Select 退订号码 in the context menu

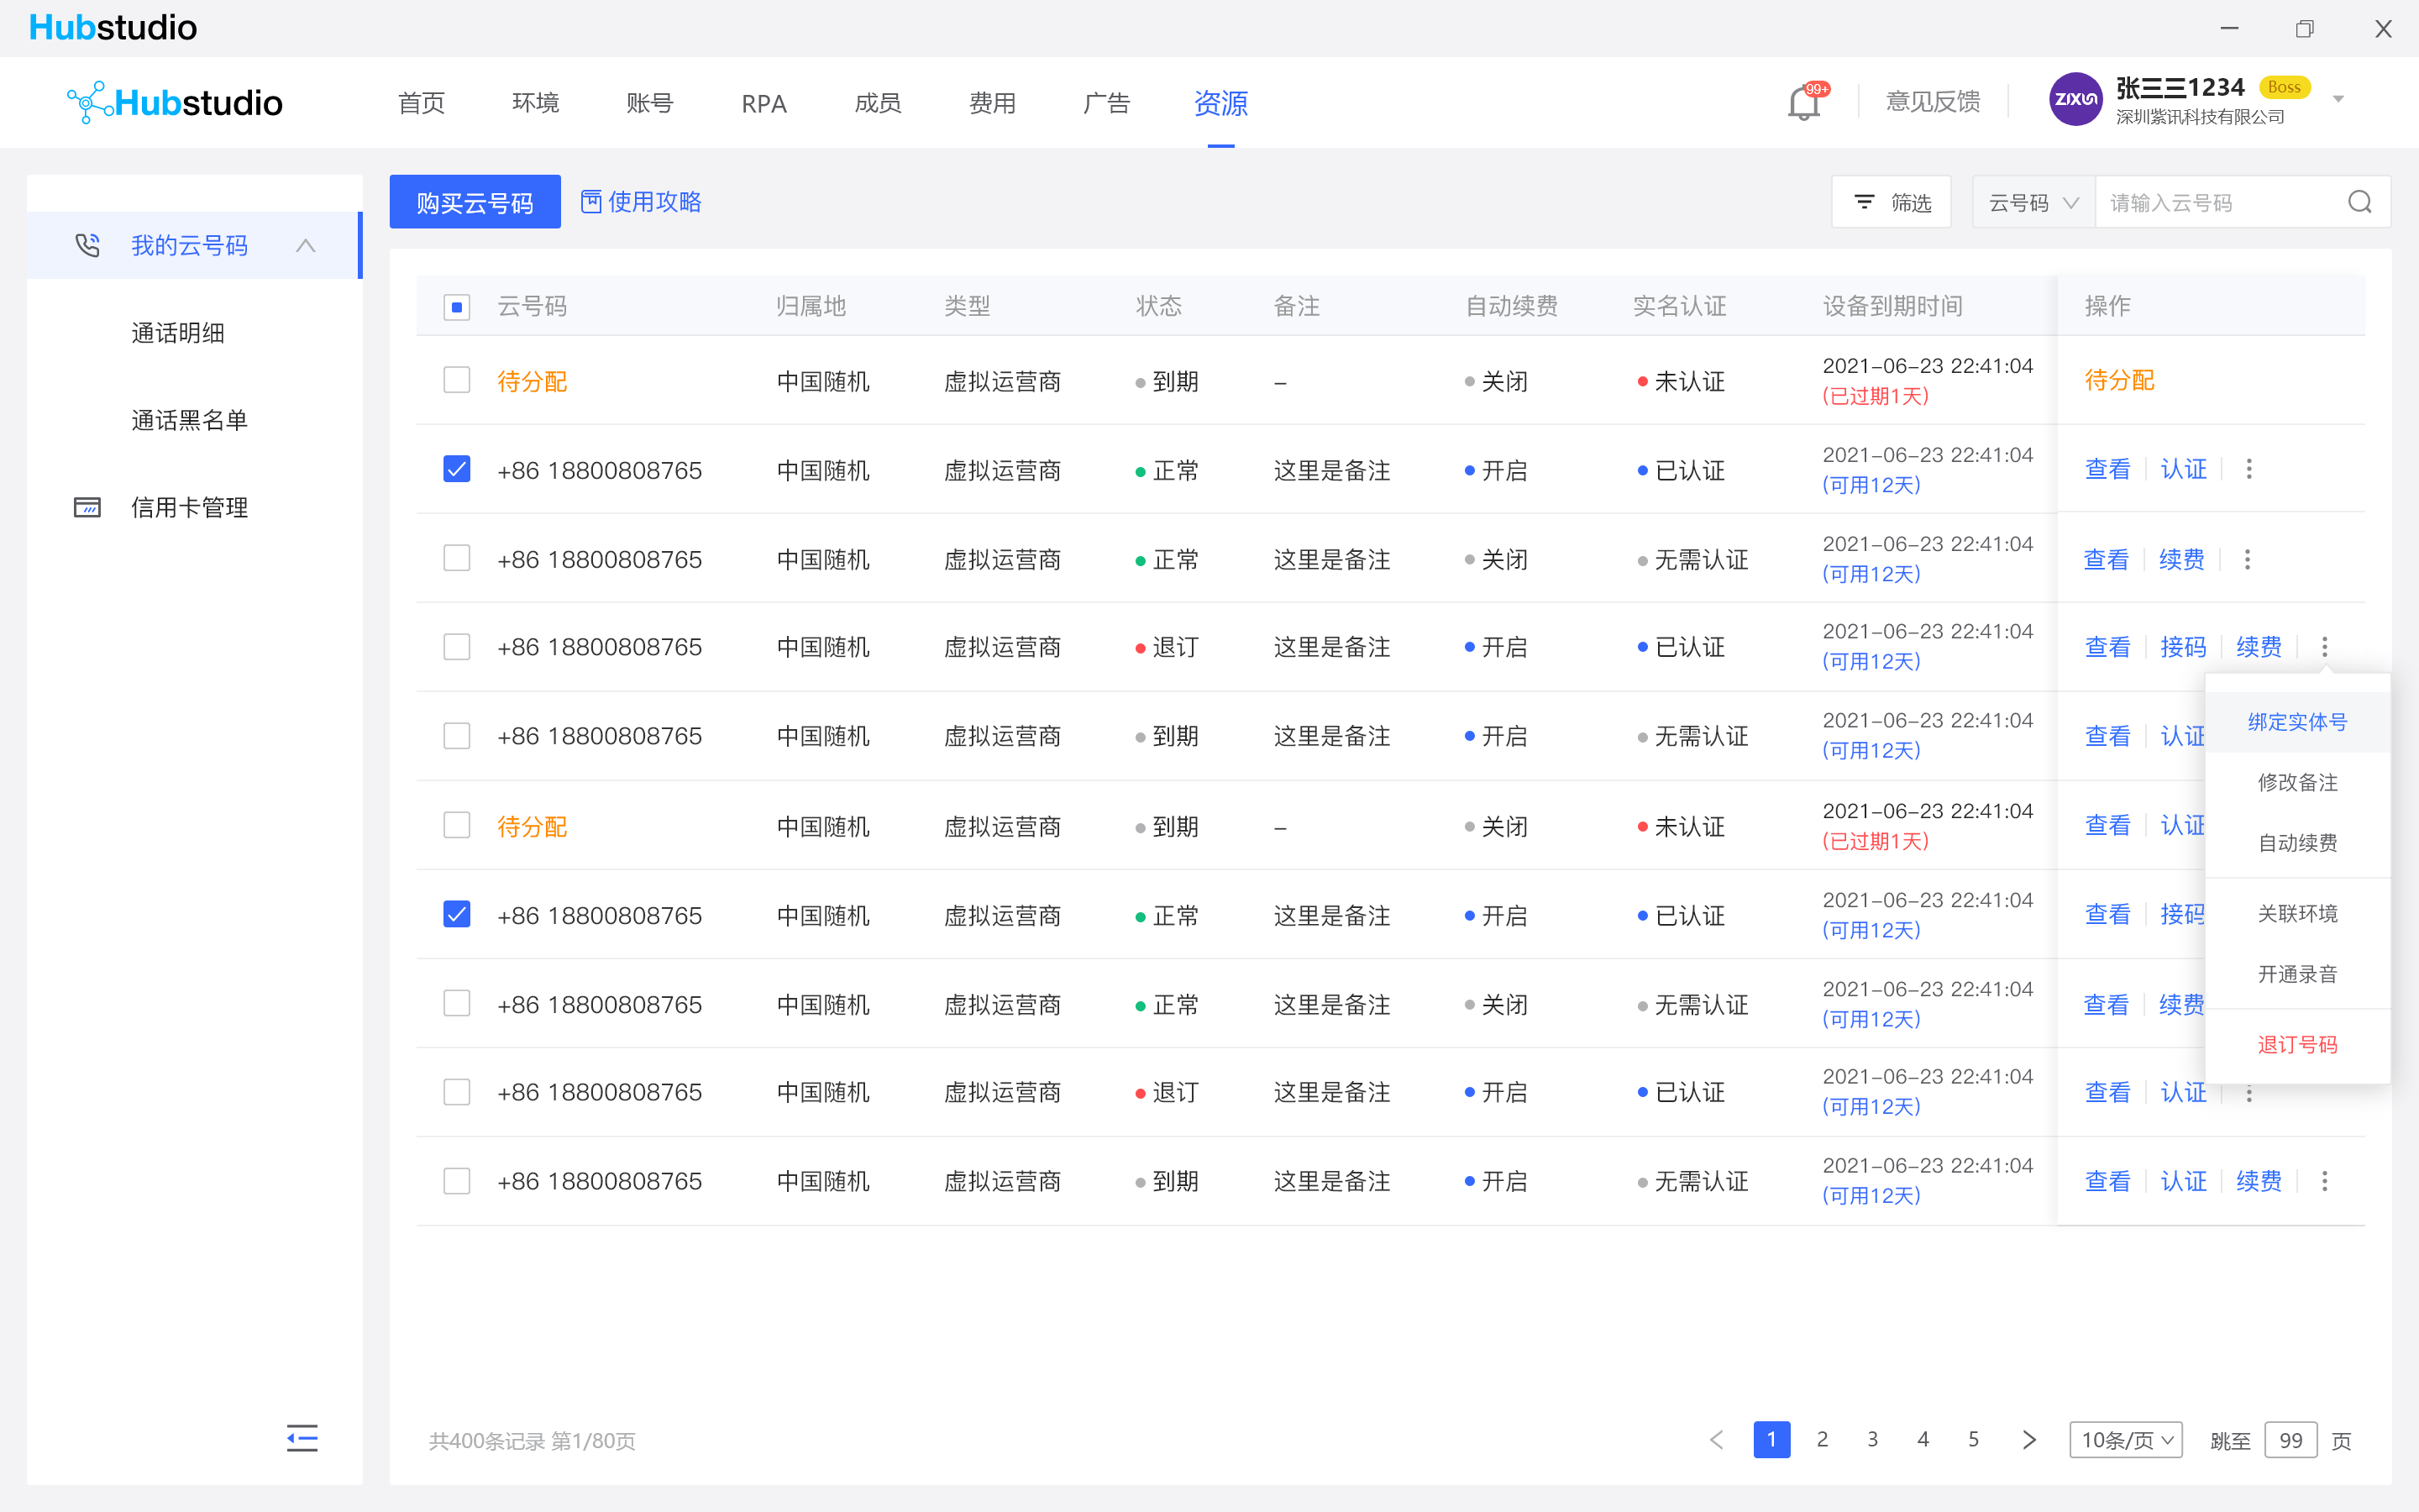coord(2297,1045)
